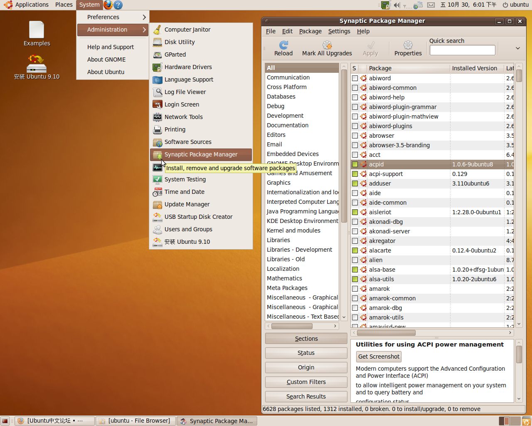The width and height of the screenshot is (532, 426).
Task: Click the Status filter button
Action: click(x=306, y=353)
